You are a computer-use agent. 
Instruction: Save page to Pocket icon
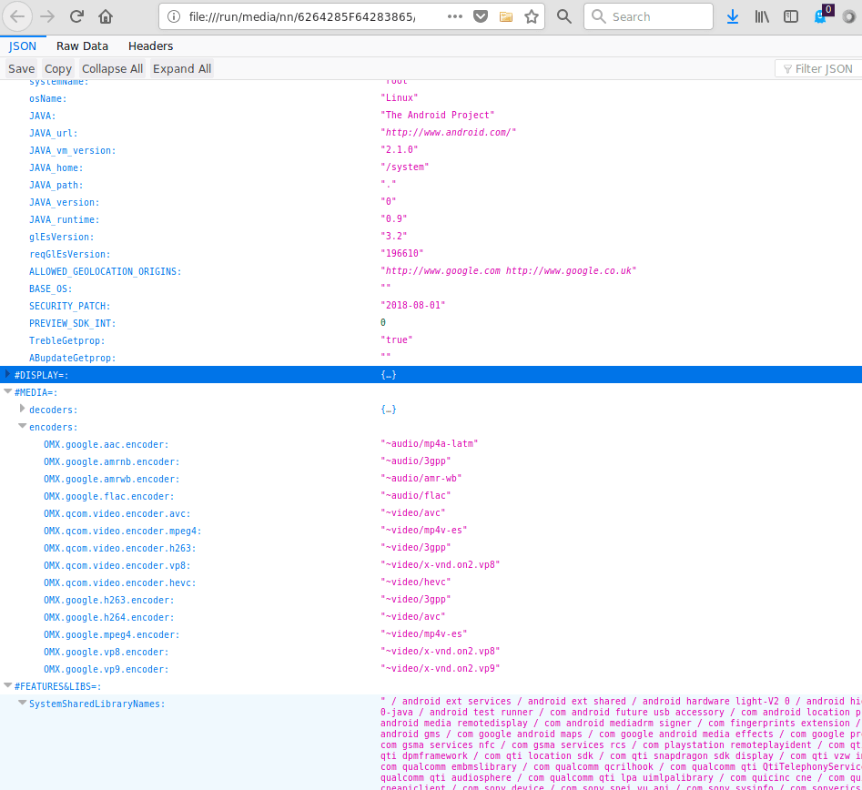(481, 16)
